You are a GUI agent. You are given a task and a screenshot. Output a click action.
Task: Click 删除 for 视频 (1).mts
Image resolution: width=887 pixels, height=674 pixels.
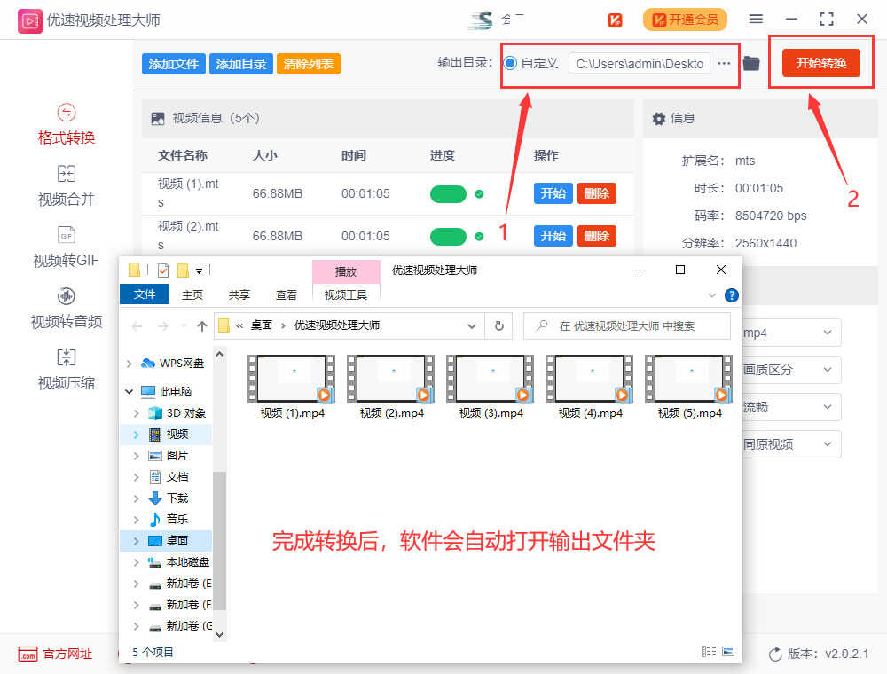pyautogui.click(x=597, y=193)
